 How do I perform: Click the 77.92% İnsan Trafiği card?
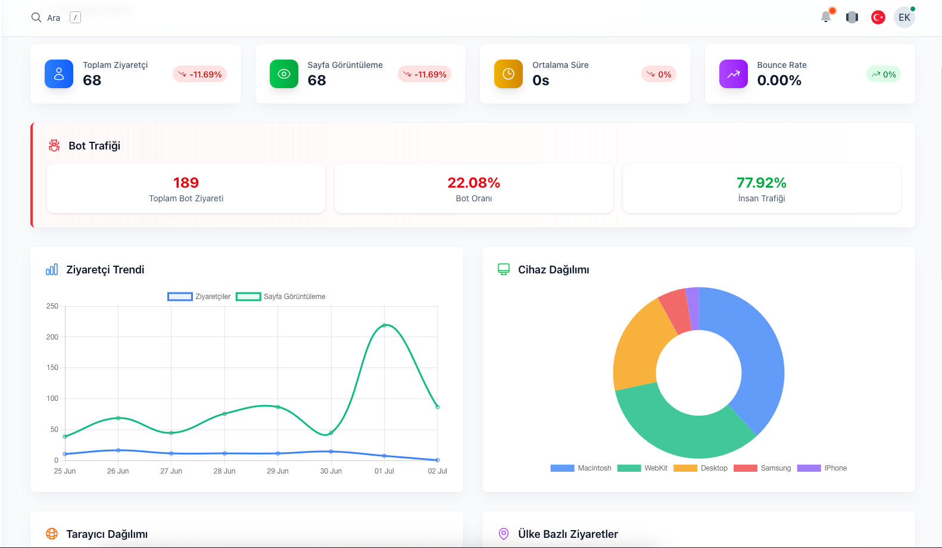coord(762,188)
